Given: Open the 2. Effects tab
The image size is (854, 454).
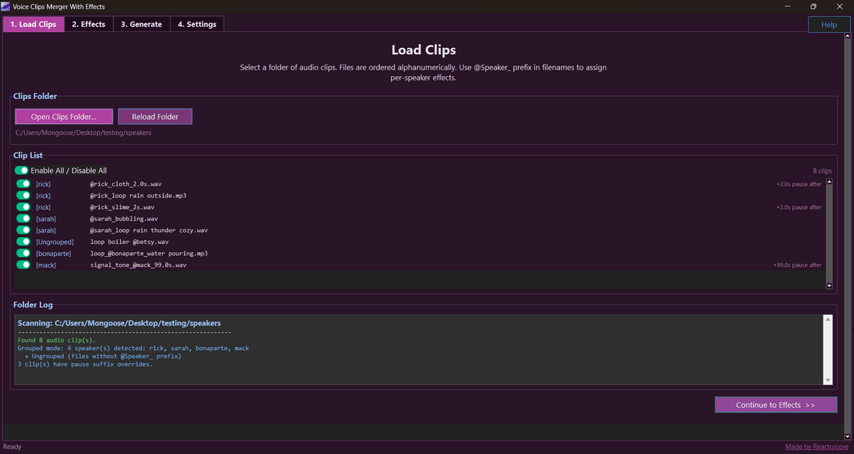Looking at the screenshot, I should [88, 24].
